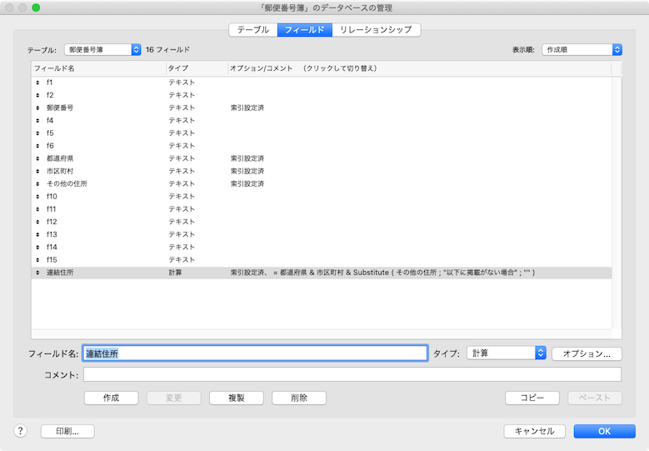The height and width of the screenshot is (451, 649).
Task: Open the タイプ field type dropdown
Action: click(x=506, y=353)
